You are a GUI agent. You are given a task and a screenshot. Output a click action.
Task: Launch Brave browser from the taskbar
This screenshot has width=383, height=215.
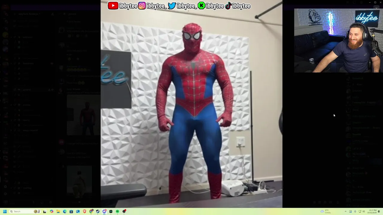click(84, 211)
